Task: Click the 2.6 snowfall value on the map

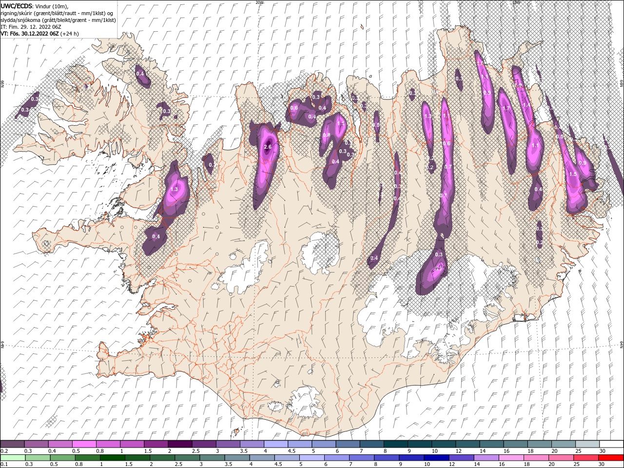Action: [267, 147]
